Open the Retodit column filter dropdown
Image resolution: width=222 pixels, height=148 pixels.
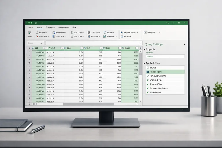137,48
